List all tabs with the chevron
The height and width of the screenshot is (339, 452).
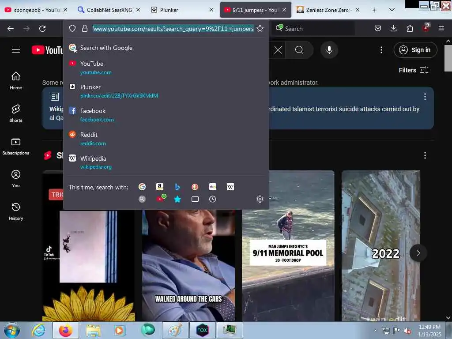point(392,10)
